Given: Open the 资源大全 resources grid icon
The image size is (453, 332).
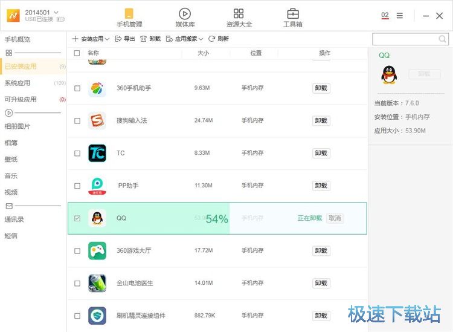Looking at the screenshot, I should pyautogui.click(x=239, y=14).
